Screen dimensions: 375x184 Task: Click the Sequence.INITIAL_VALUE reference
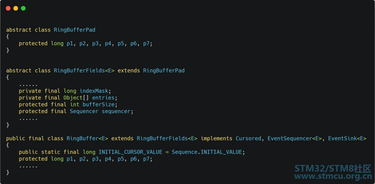point(207,152)
